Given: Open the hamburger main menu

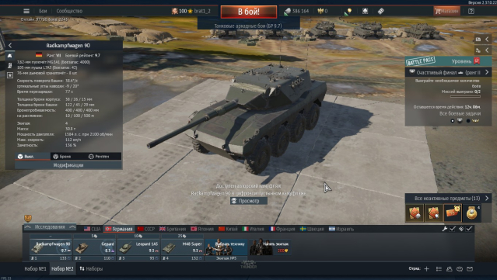Looking at the screenshot, I should coord(26,11).
